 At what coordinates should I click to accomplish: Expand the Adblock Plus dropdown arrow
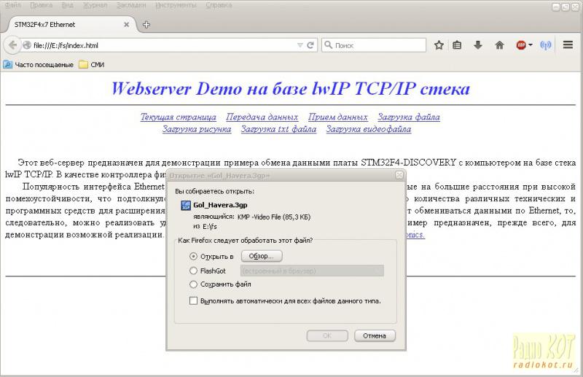click(531, 45)
